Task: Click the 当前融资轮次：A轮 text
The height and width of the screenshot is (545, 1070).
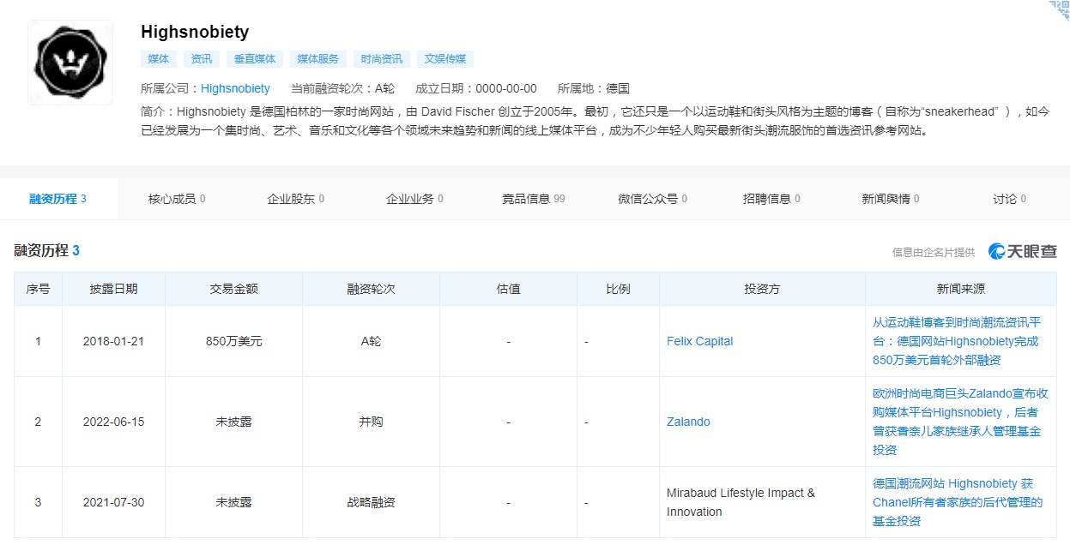Action: click(x=343, y=88)
